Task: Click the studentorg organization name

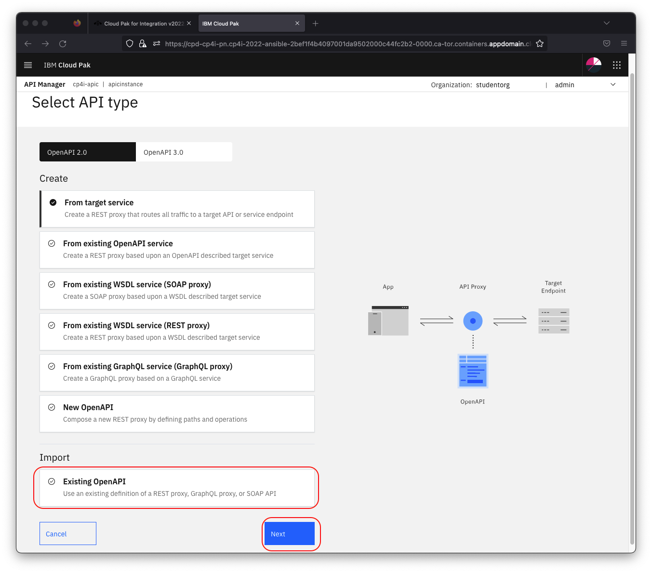Action: (x=493, y=85)
